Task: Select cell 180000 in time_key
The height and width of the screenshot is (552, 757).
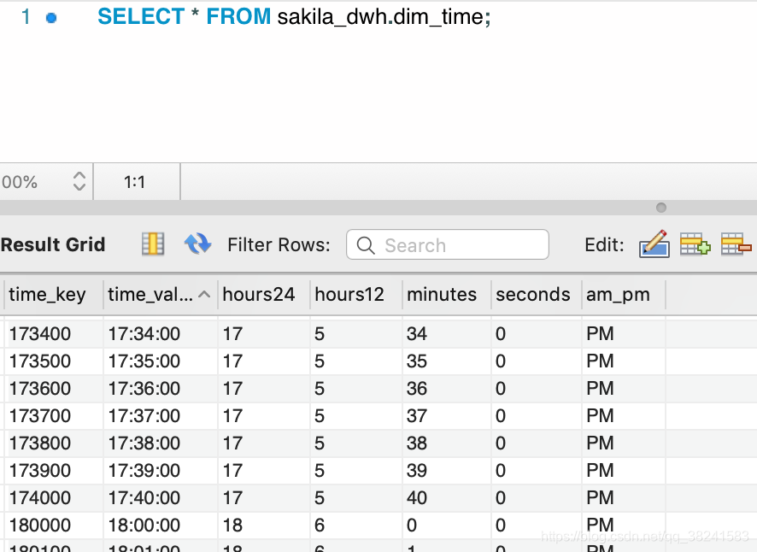Action: pyautogui.click(x=54, y=526)
